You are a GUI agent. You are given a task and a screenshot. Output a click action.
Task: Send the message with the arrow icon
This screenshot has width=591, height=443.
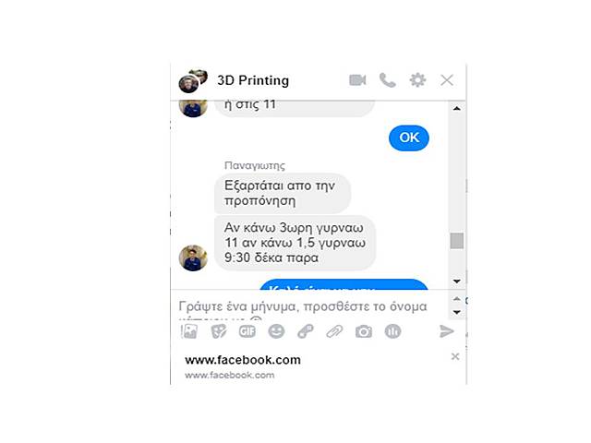(447, 331)
